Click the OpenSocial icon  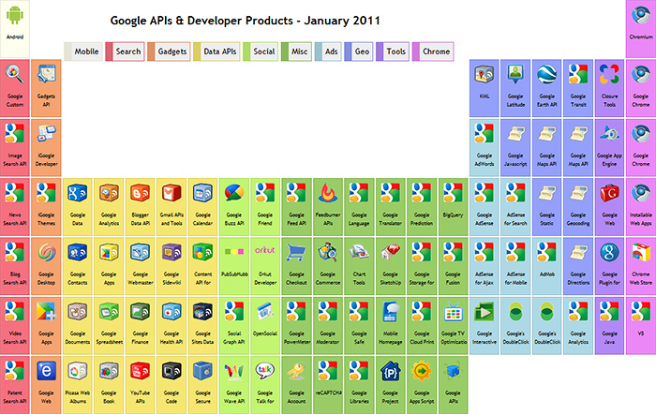click(265, 312)
